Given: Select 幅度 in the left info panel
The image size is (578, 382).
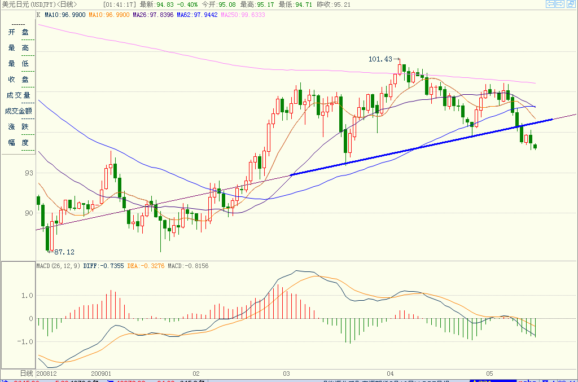Looking at the screenshot, I should (19, 143).
